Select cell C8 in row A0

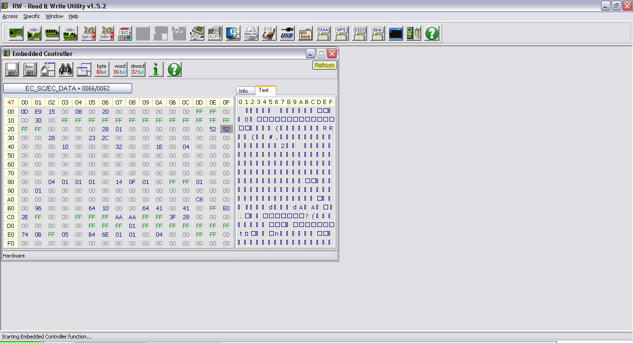(x=199, y=199)
